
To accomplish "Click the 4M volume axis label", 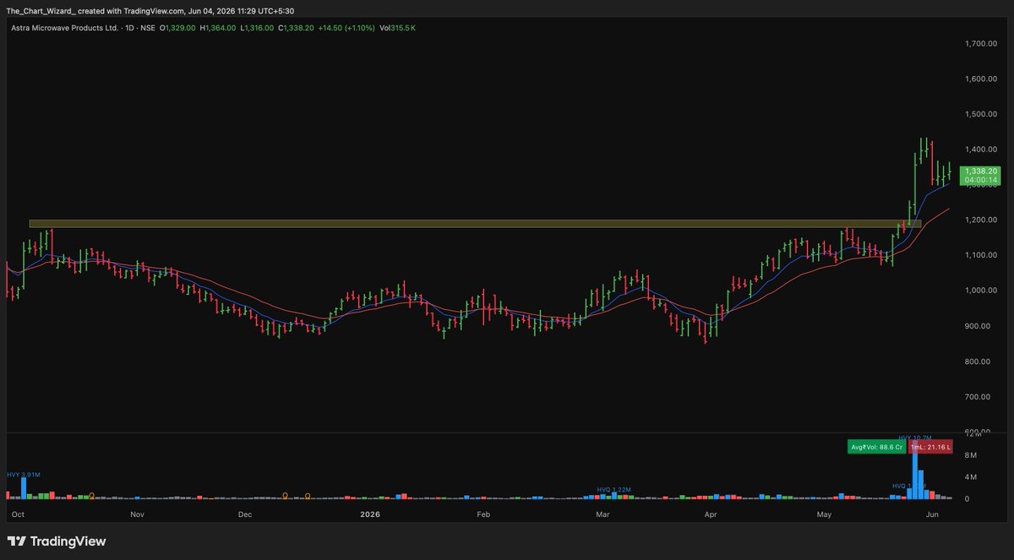I will tap(970, 477).
